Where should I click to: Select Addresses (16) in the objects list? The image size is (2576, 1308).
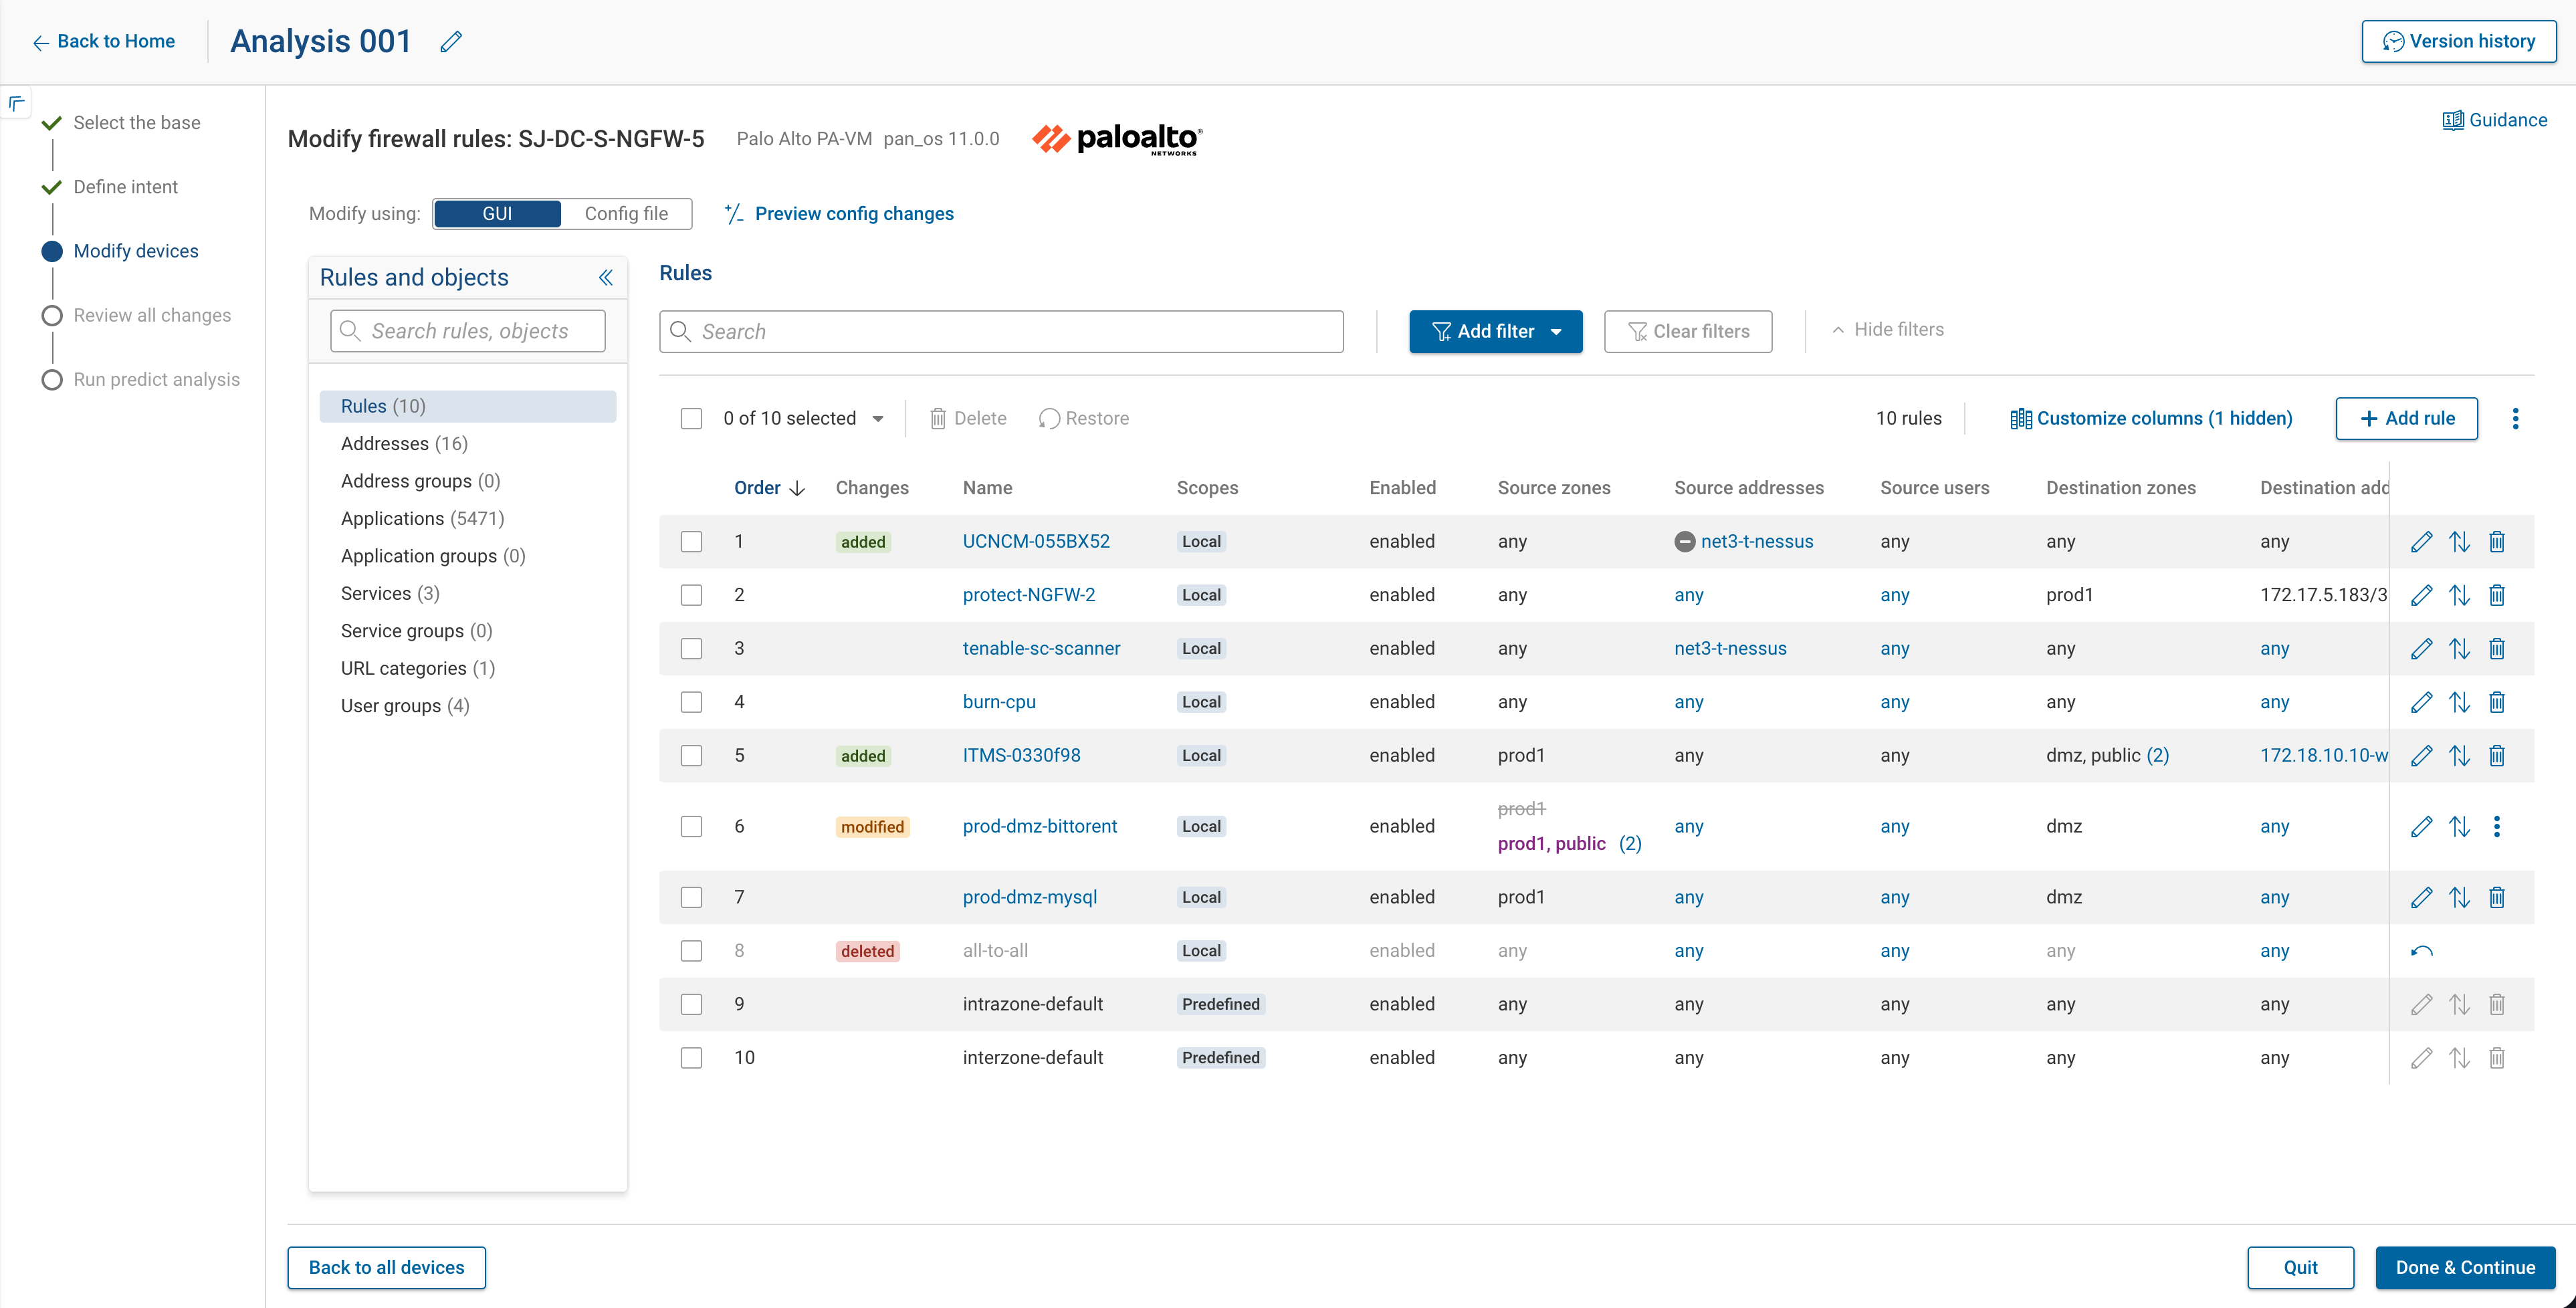pyautogui.click(x=404, y=443)
